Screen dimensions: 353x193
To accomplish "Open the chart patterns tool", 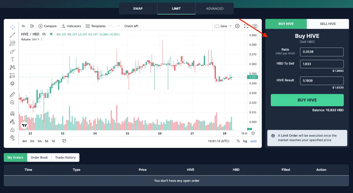I will tap(12, 67).
